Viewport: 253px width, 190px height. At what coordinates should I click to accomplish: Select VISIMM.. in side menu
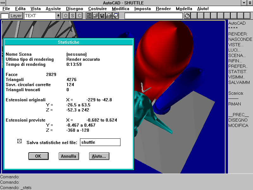[236, 77]
